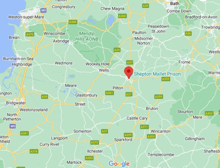Click the Google logo on the map

119,164
